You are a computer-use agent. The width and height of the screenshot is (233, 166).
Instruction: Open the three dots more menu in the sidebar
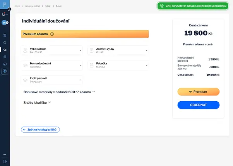(x=5, y=154)
